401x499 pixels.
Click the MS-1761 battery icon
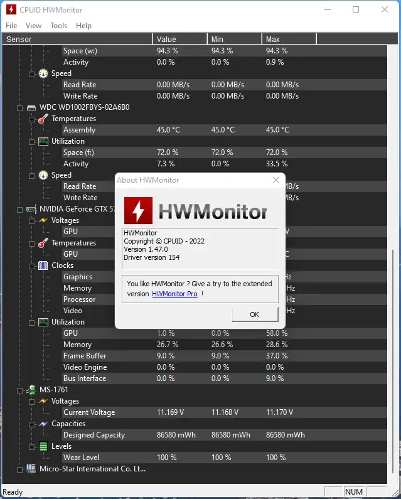31,390
